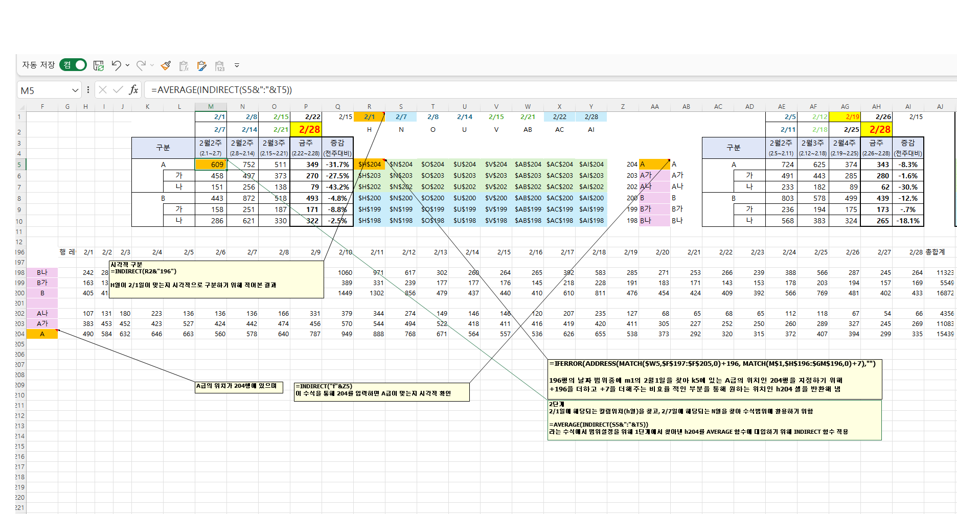Select column R header
The image size is (957, 514).
[x=369, y=107]
